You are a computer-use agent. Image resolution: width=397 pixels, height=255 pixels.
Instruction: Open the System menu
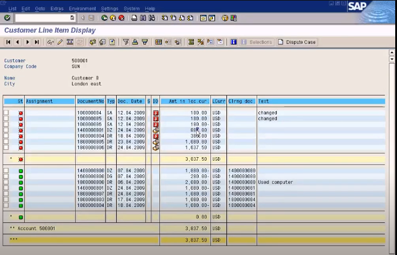tap(132, 9)
